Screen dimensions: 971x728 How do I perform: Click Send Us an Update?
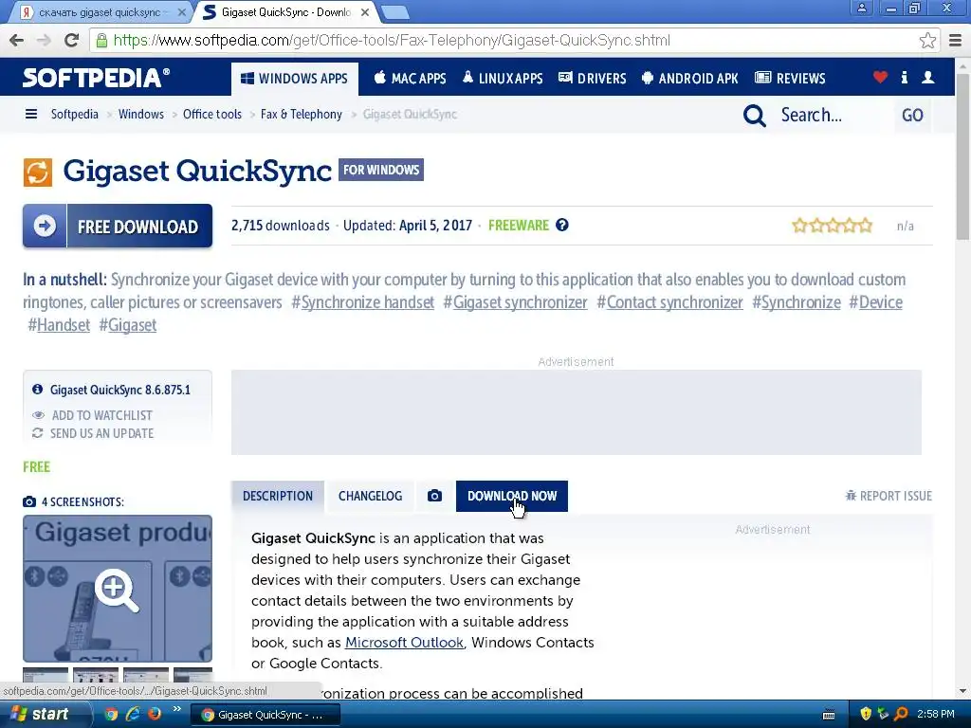coord(93,433)
